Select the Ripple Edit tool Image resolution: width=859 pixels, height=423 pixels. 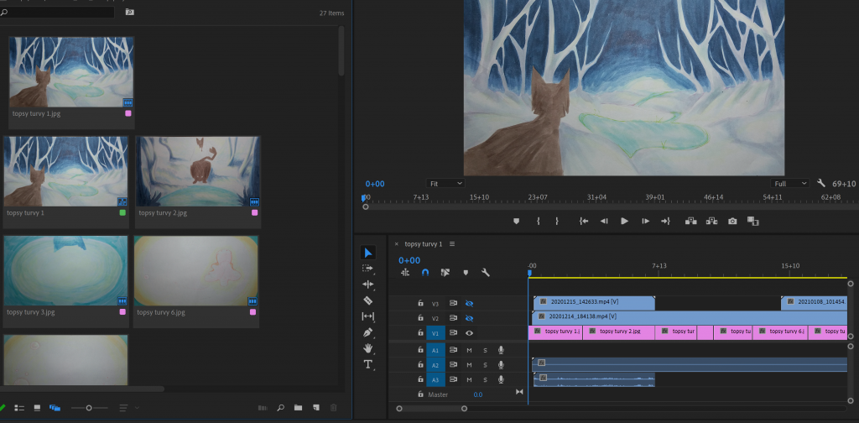(x=368, y=285)
